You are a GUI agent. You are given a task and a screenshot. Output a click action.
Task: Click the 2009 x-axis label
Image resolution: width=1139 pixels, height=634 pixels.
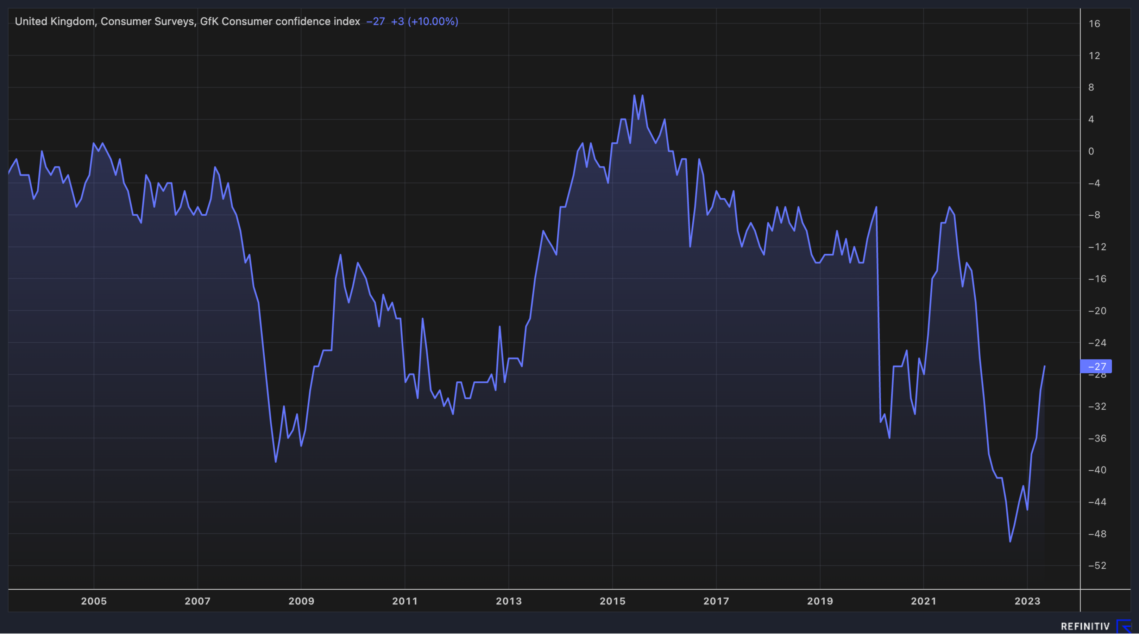click(301, 601)
